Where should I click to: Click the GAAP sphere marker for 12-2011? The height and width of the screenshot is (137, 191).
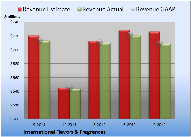[x=70, y=88]
